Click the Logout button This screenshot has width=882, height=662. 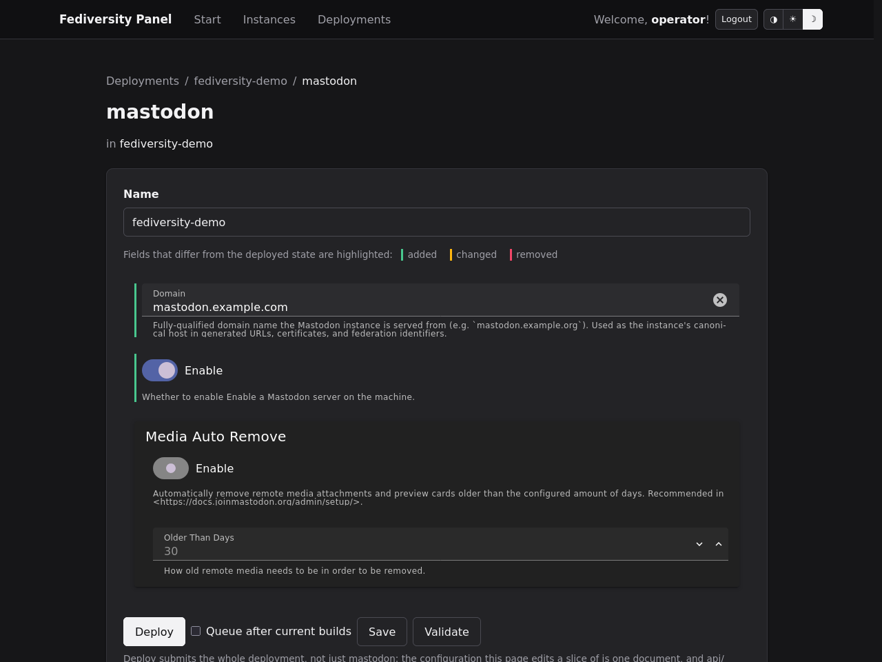point(737,19)
